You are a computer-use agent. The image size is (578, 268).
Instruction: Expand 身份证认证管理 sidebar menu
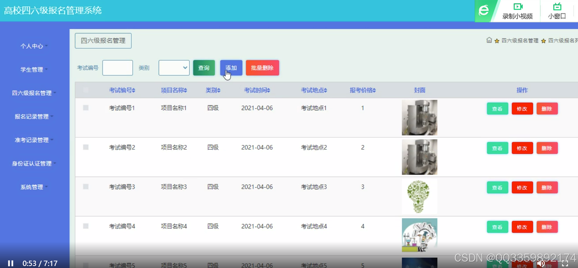34,163
